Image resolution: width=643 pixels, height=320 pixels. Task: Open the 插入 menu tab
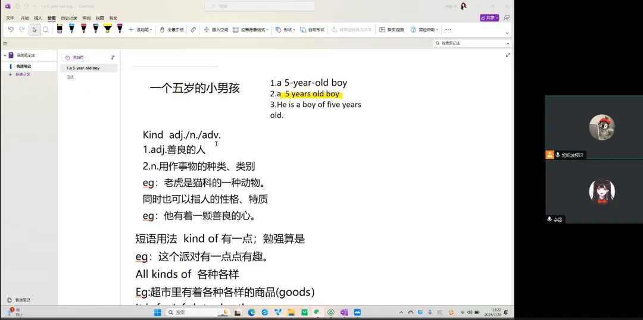pyautogui.click(x=38, y=18)
